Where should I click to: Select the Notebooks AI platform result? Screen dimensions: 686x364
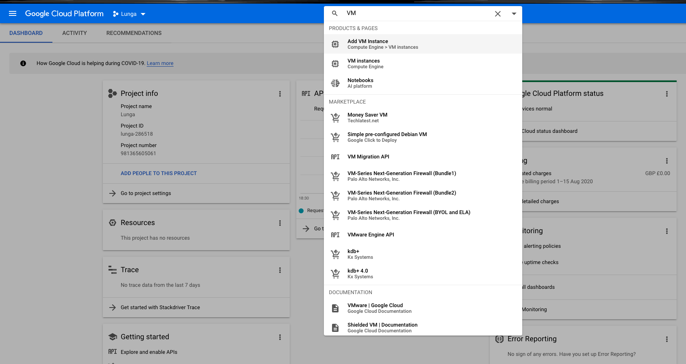423,83
